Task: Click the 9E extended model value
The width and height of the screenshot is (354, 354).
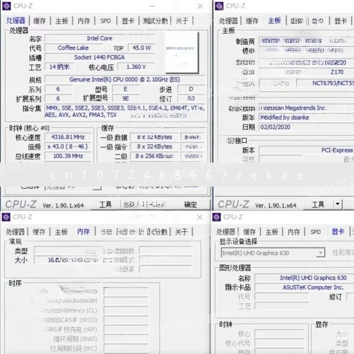Action: click(126, 98)
